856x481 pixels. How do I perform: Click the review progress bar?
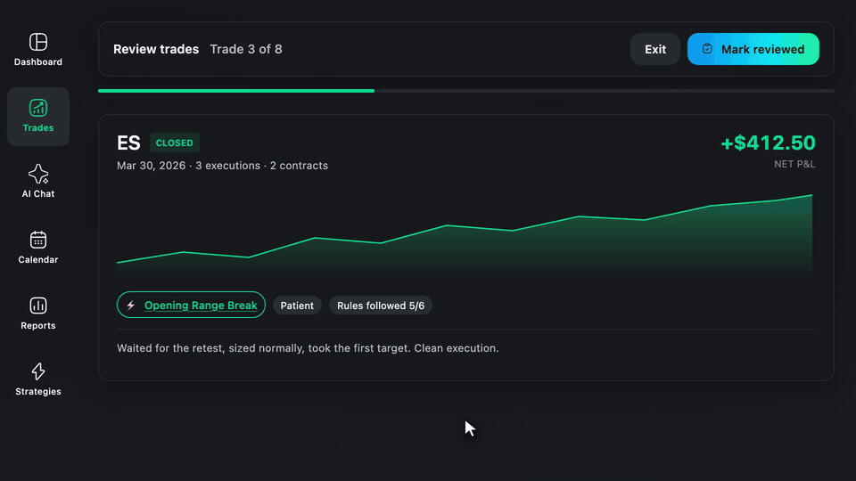pyautogui.click(x=466, y=91)
